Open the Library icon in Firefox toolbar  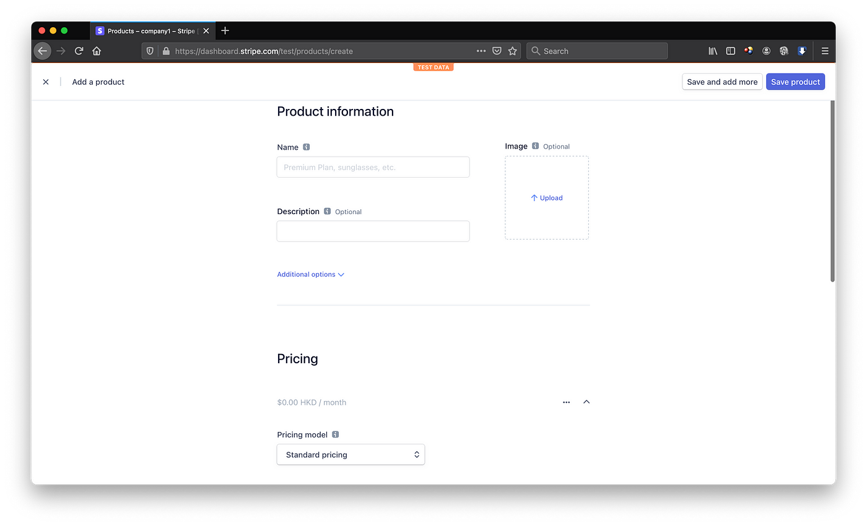713,51
